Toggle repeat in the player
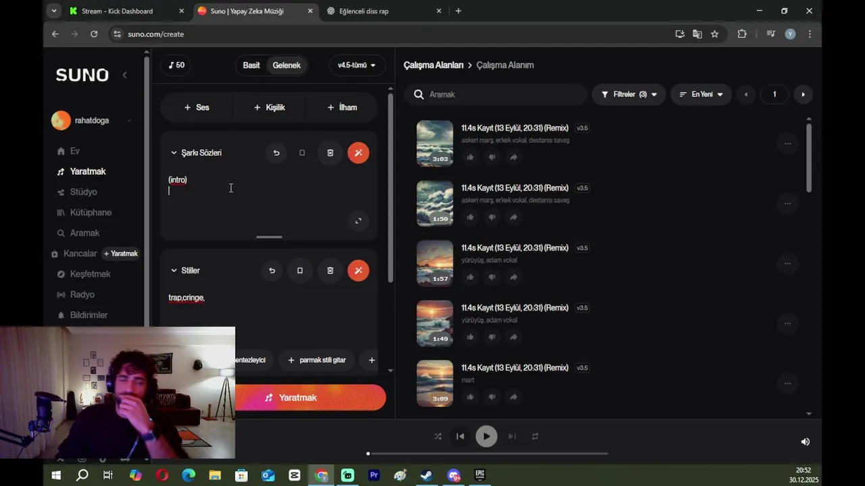The width and height of the screenshot is (865, 486). tap(535, 437)
